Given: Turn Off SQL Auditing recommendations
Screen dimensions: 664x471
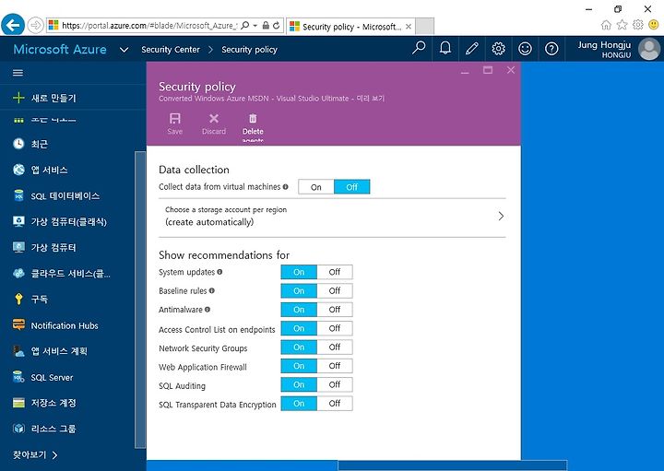Looking at the screenshot, I should pyautogui.click(x=335, y=384).
